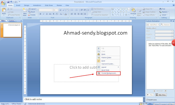Screen dimensions: 175x105
Task: Click the subtitle placeholder on the slide
Action: pyautogui.click(x=86, y=73)
